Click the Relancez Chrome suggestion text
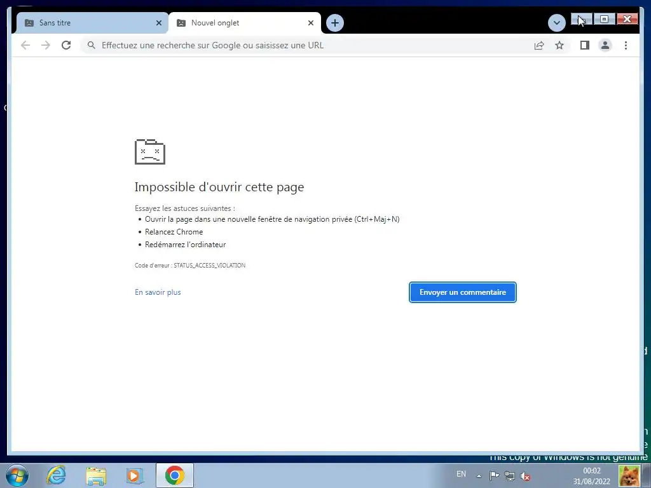 pos(174,232)
